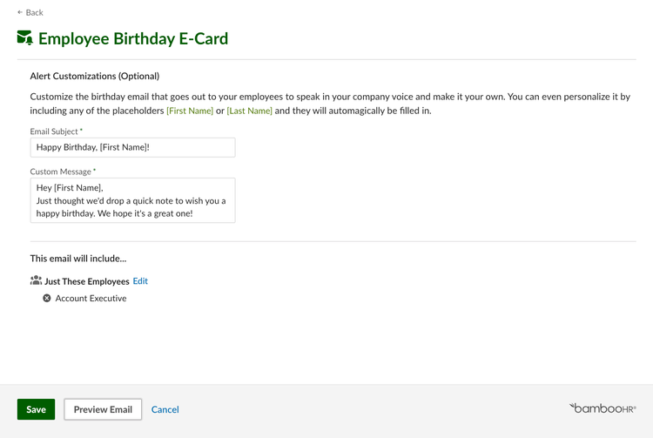Viewport: 653px width, 438px height.
Task: Click the employees group icon
Action: [x=36, y=280]
